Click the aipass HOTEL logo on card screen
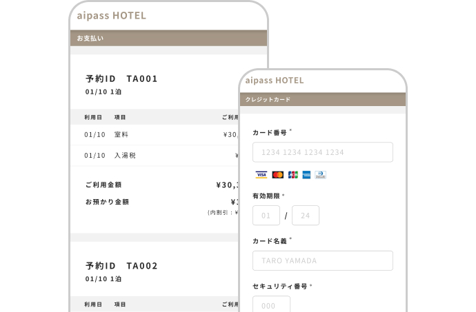 (x=275, y=80)
